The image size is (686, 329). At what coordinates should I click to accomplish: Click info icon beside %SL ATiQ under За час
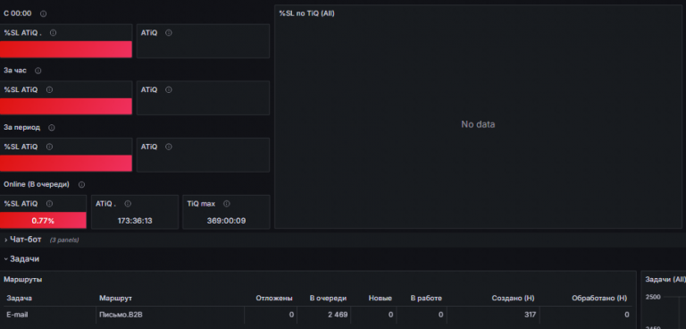click(49, 89)
